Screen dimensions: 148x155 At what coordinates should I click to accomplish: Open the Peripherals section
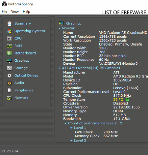pyautogui.click(x=24, y=90)
